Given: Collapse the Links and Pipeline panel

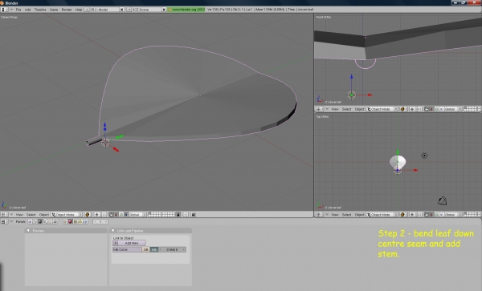Looking at the screenshot, I should (112, 231).
